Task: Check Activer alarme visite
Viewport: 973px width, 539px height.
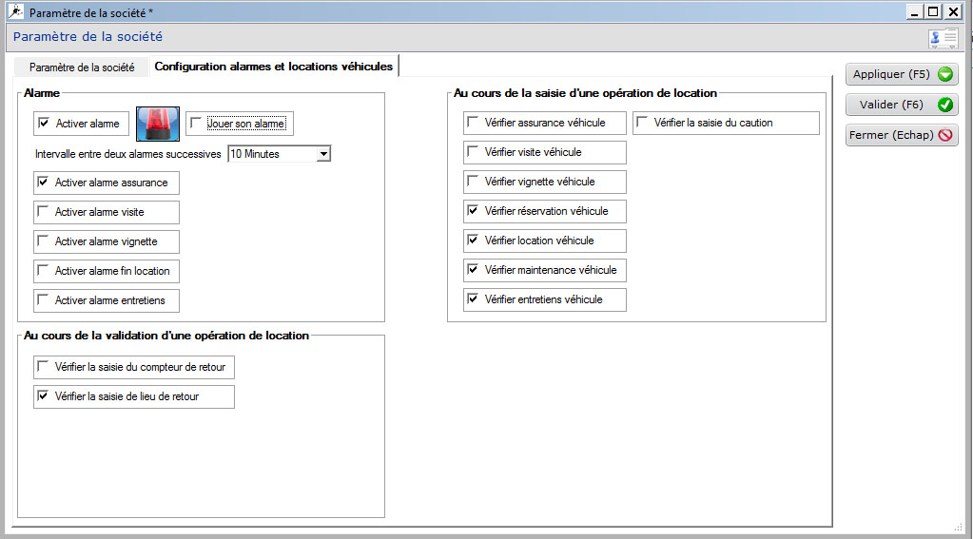Action: tap(43, 211)
